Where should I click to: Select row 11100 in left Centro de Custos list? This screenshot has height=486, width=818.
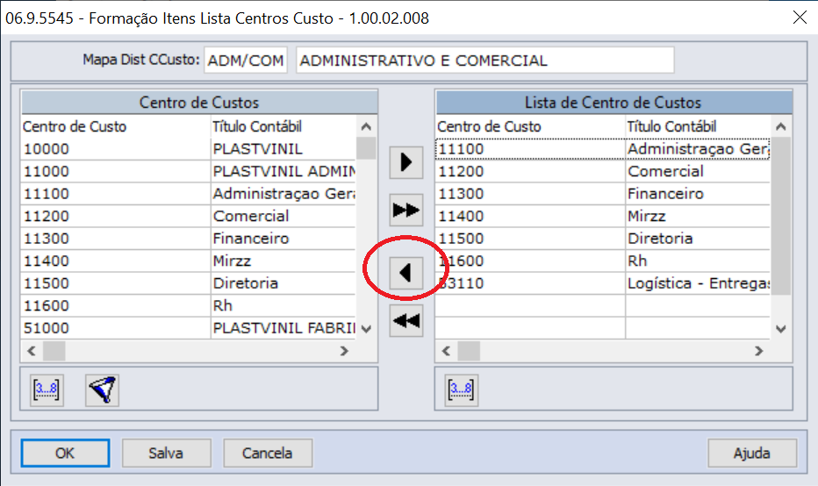click(x=189, y=194)
